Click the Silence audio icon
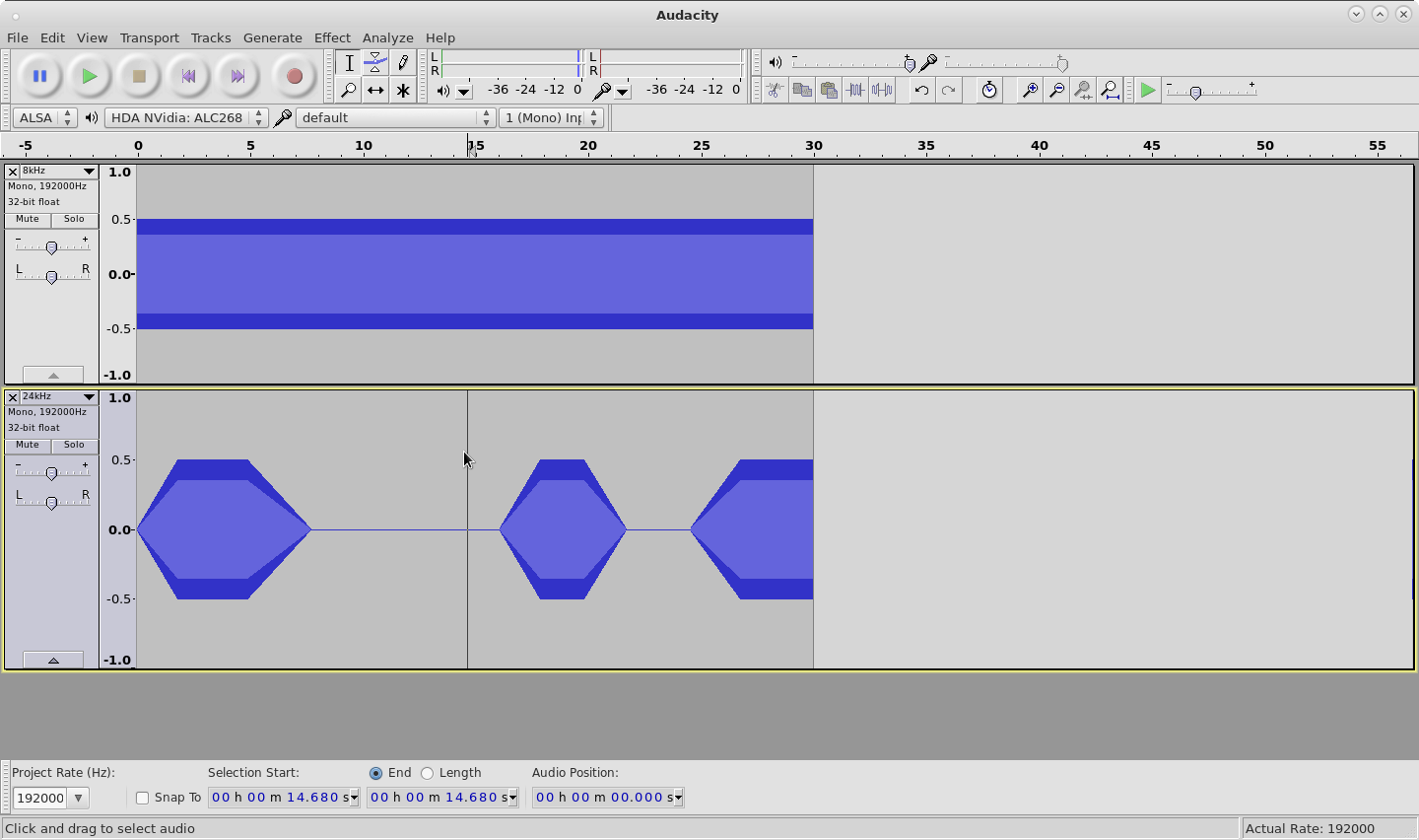 (882, 90)
